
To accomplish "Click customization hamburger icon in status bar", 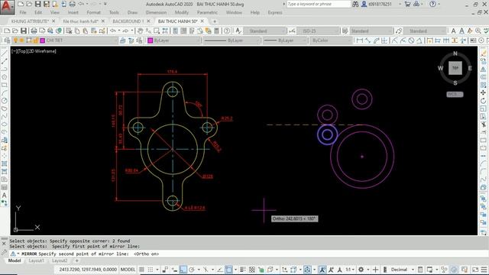I will pos(484,270).
